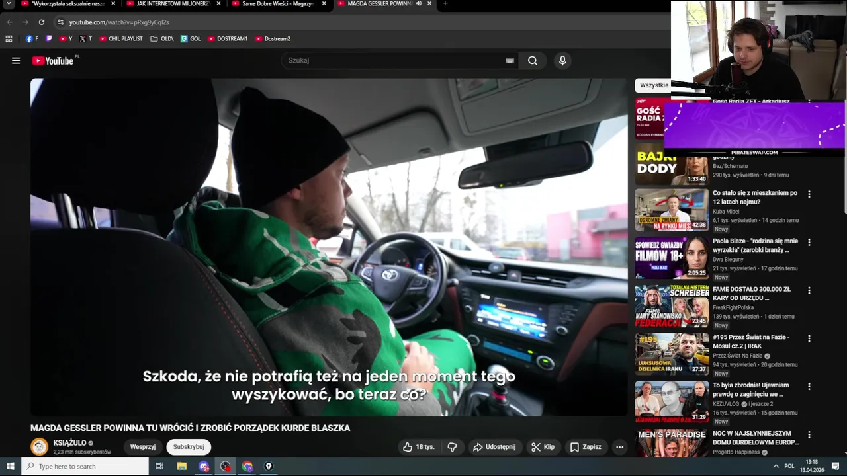Viewport: 847px width, 476px height.
Task: Open the Dostream2 bookmark
Action: pyautogui.click(x=273, y=39)
